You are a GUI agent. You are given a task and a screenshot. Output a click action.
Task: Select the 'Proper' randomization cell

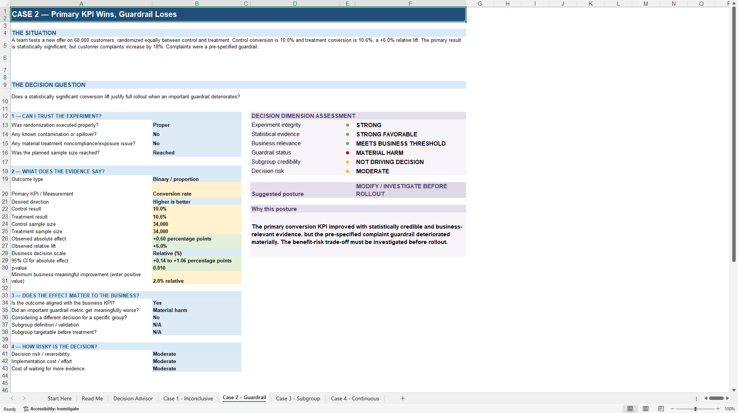pyautogui.click(x=197, y=125)
